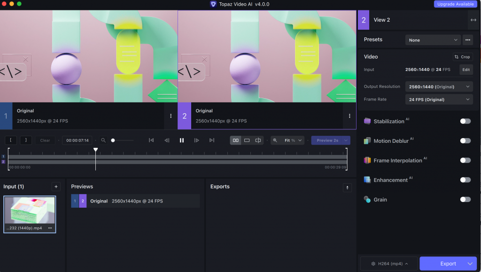Open the Frame Rate dropdown
This screenshot has height=272, width=481.
coord(438,99)
